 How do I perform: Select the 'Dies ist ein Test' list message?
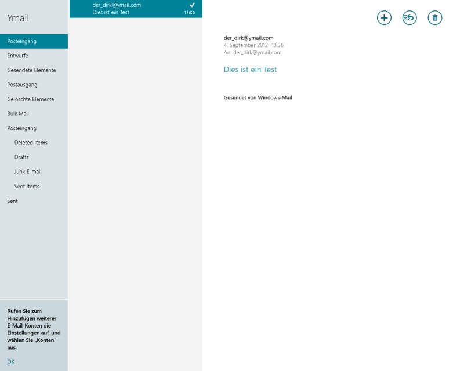coord(136,9)
